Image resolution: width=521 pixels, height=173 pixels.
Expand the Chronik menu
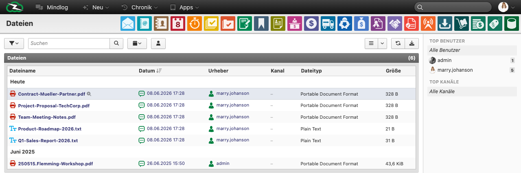(140, 7)
